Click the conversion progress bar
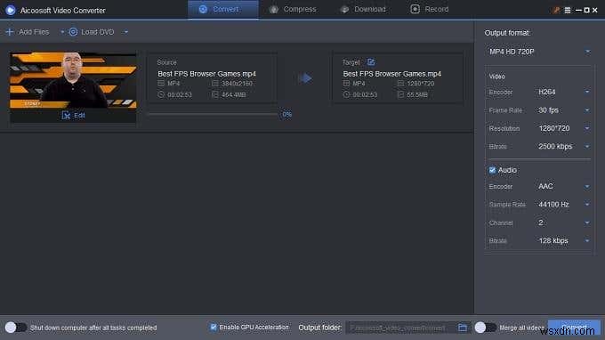The width and height of the screenshot is (605, 340). (x=214, y=114)
